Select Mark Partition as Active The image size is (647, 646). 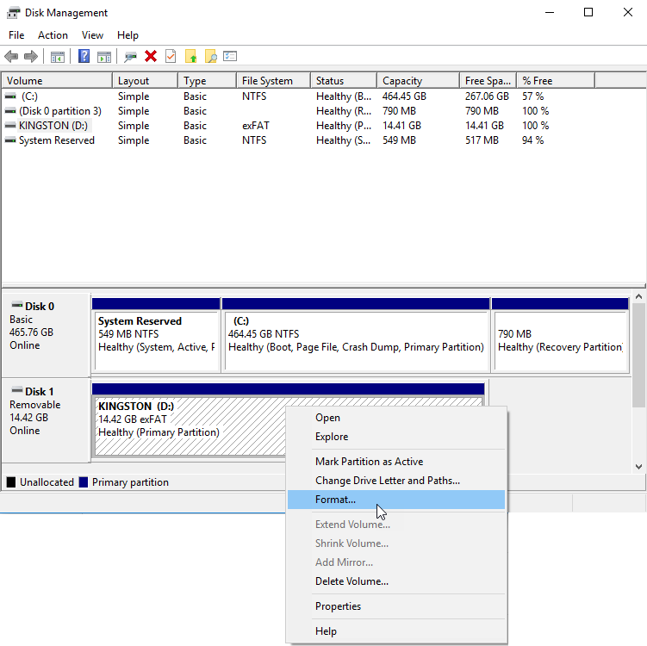pos(396,461)
